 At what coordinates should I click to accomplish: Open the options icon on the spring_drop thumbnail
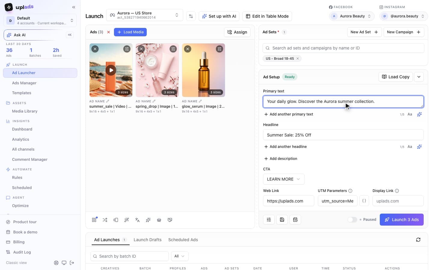[x=173, y=49]
